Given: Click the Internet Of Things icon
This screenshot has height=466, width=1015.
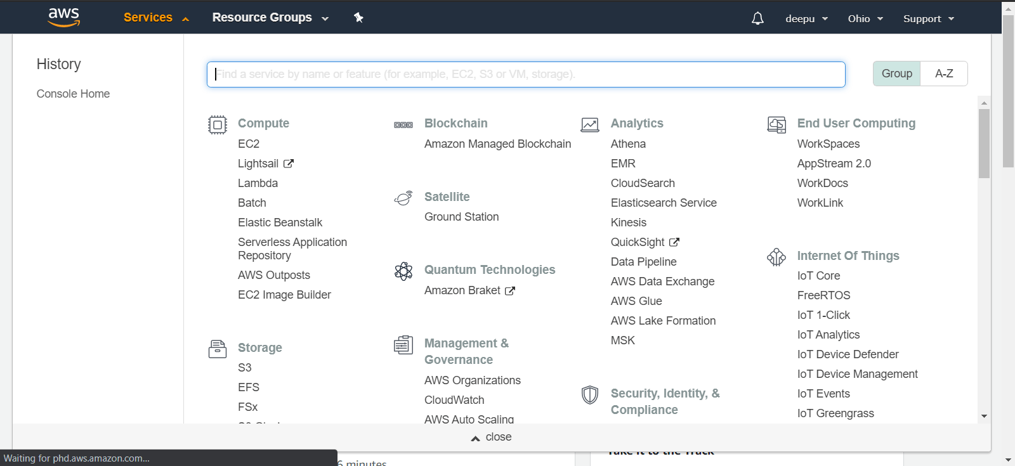Looking at the screenshot, I should 776,257.
